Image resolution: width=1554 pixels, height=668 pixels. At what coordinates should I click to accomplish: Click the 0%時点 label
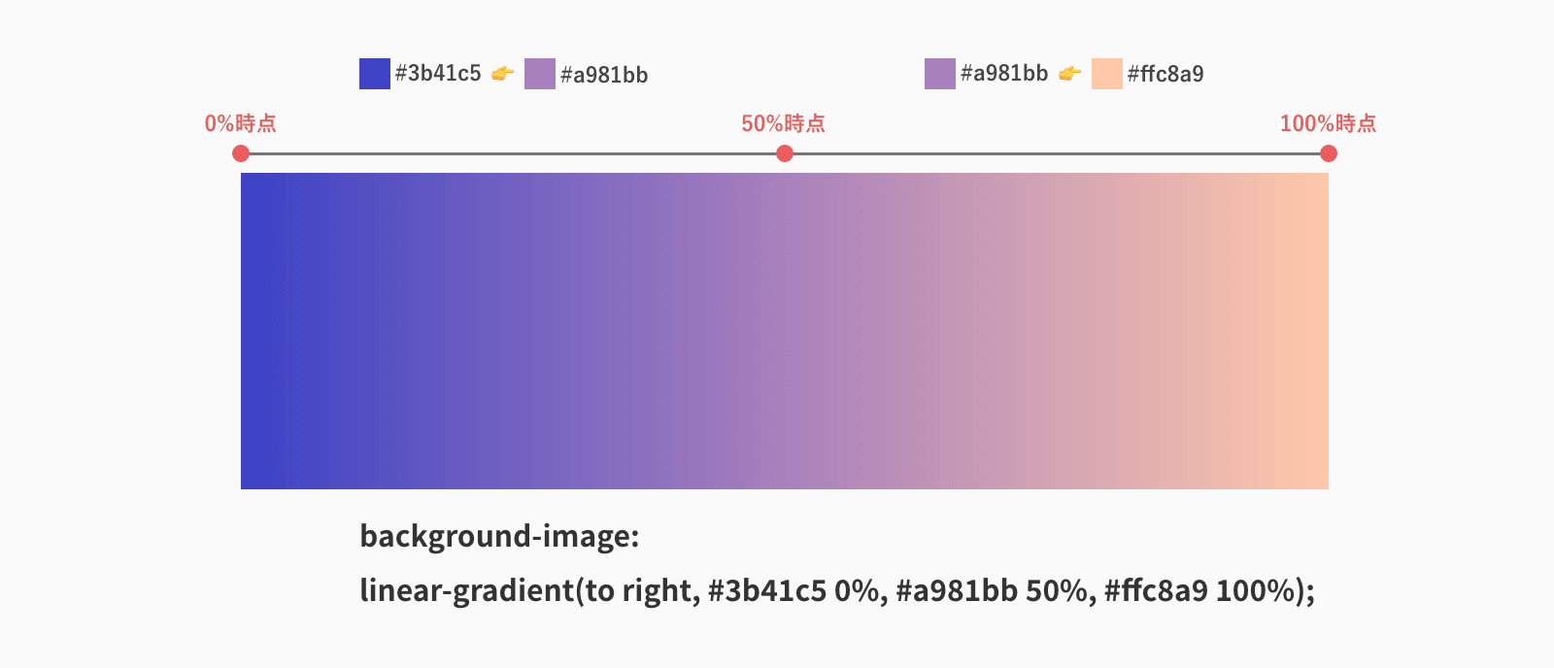(240, 123)
